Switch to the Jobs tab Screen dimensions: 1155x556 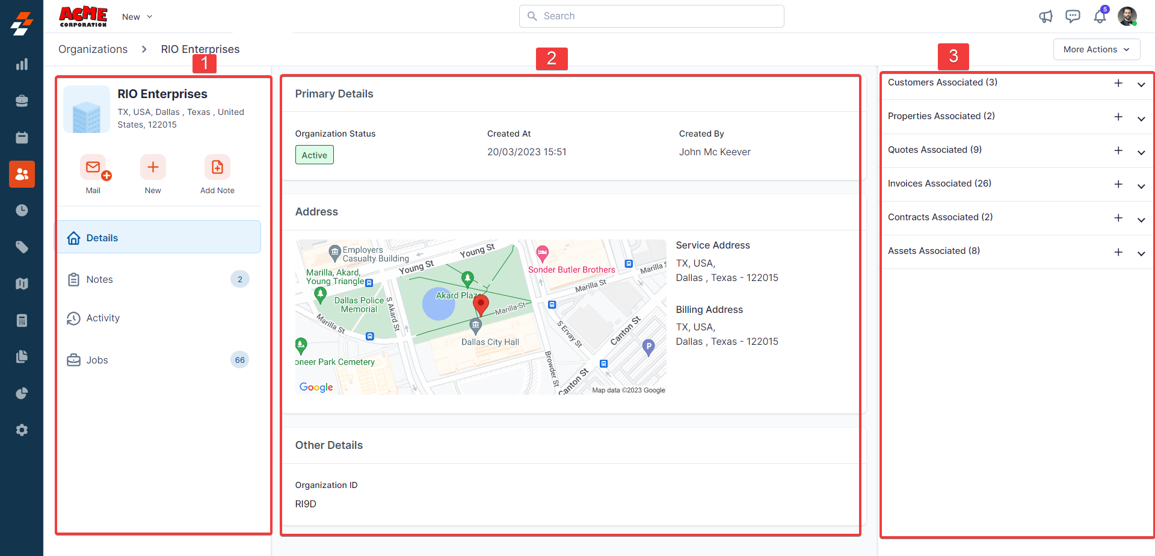tap(97, 360)
